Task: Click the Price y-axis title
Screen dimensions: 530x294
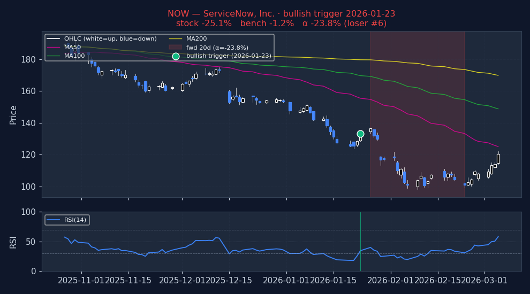Action: (13, 114)
